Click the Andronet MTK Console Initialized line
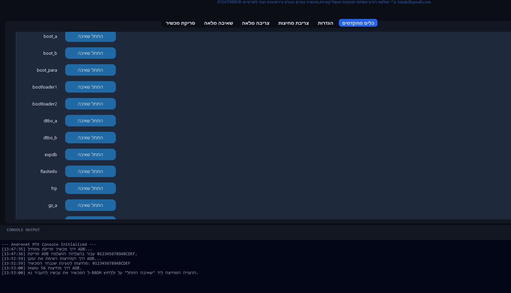 point(49,244)
